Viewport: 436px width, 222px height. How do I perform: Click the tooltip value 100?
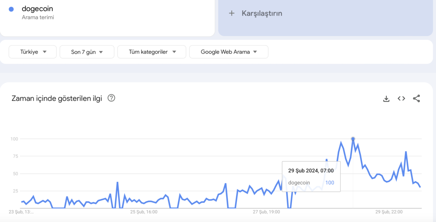[330, 183]
